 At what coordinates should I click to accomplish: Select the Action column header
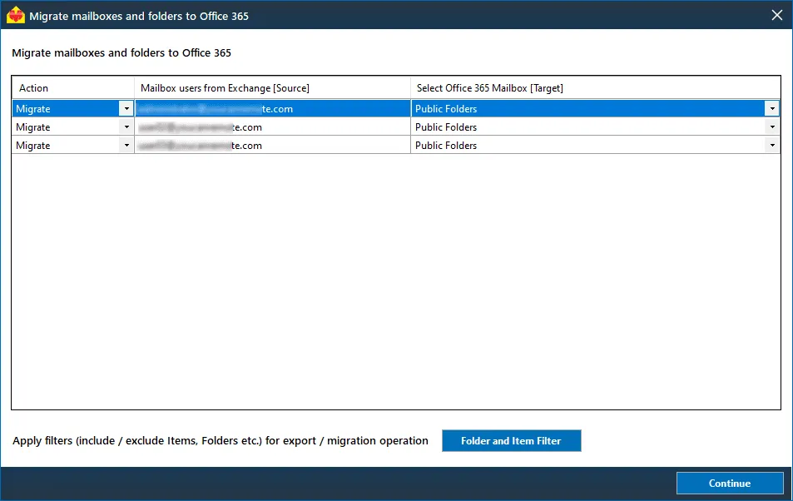coord(73,87)
